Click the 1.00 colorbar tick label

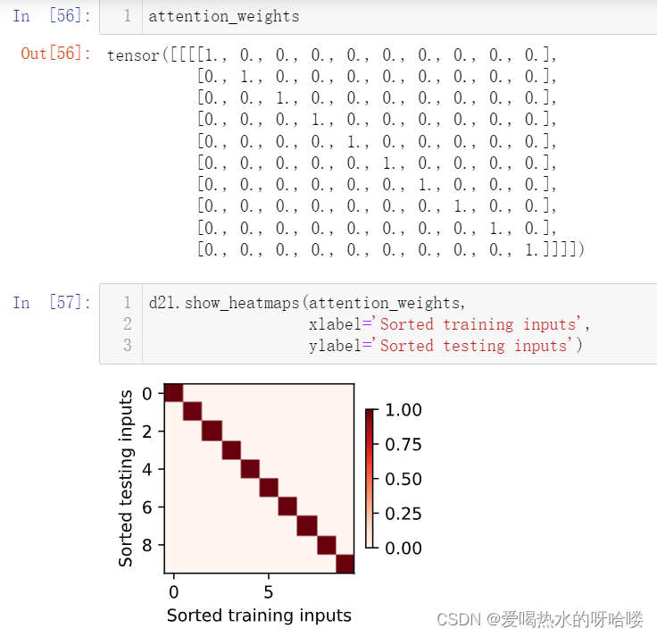(x=403, y=410)
